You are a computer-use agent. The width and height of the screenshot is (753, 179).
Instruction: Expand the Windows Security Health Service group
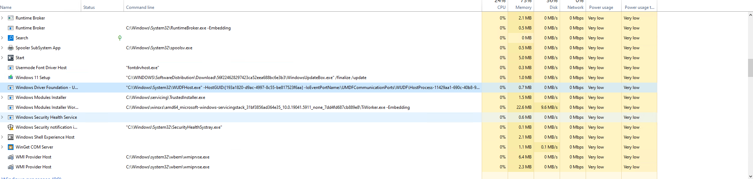pos(2,117)
